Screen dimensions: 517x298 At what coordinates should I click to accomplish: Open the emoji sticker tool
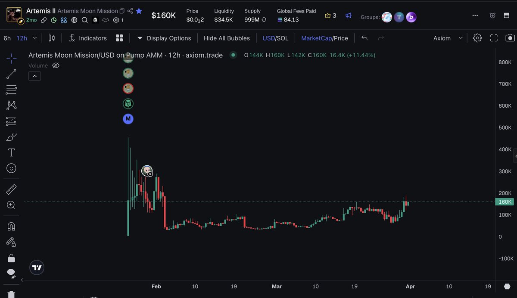coord(12,168)
